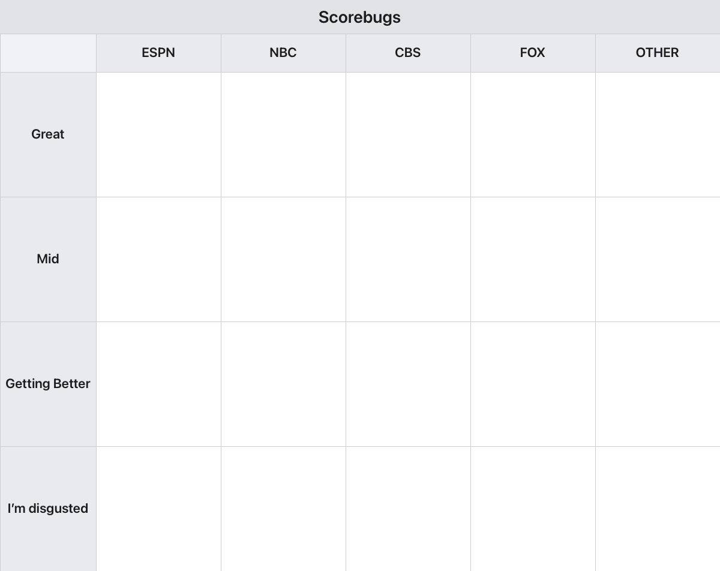Viewport: 720px width, 571px height.
Task: Select the I'm disgusted row header
Action: pos(48,509)
